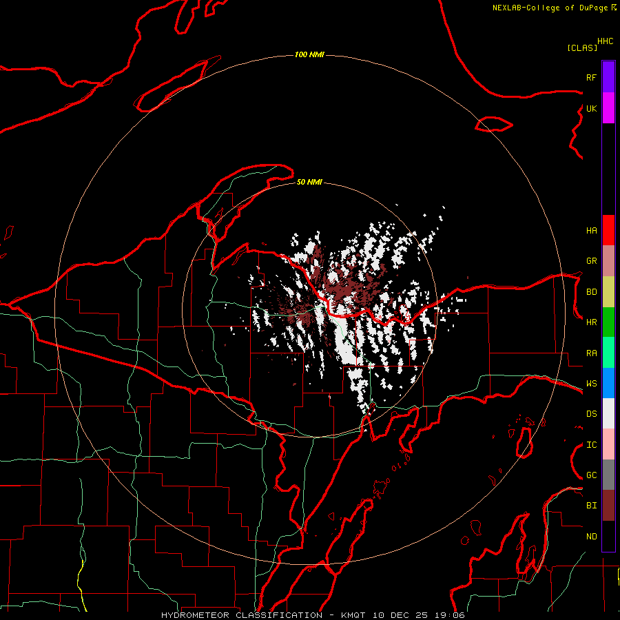Click the HYDROMETEOR CLASSIFICATION KMQT title text

pyautogui.click(x=312, y=615)
